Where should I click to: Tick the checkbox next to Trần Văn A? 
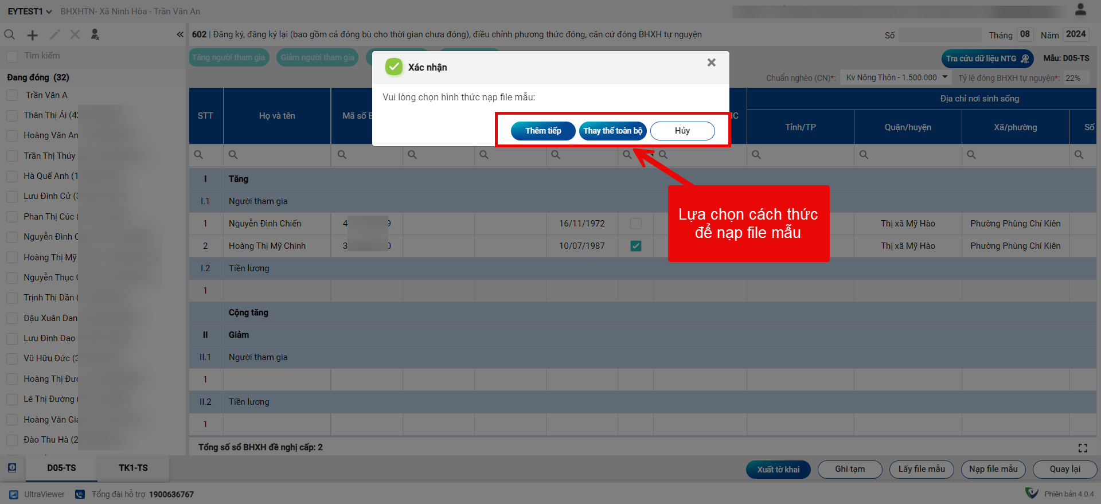pyautogui.click(x=12, y=95)
